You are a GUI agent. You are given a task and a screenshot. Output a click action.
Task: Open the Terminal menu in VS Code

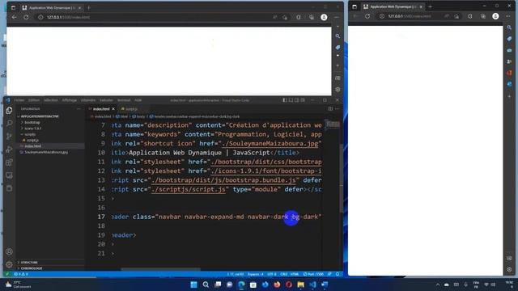pyautogui.click(x=124, y=100)
